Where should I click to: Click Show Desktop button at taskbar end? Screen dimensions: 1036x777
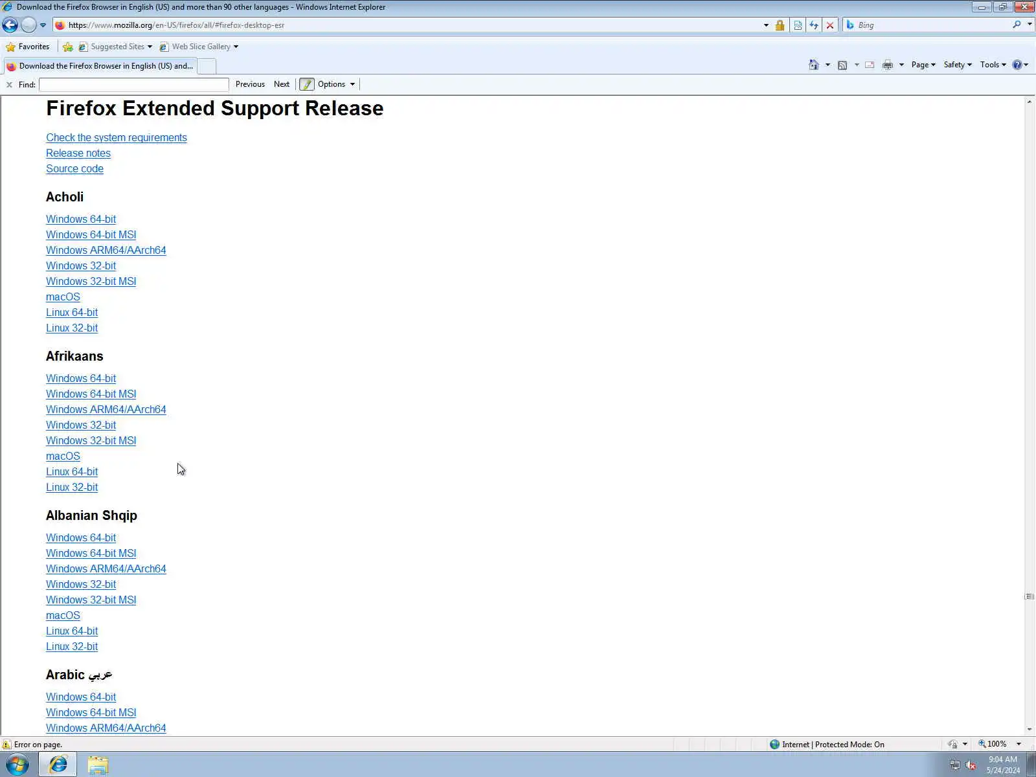1031,765
